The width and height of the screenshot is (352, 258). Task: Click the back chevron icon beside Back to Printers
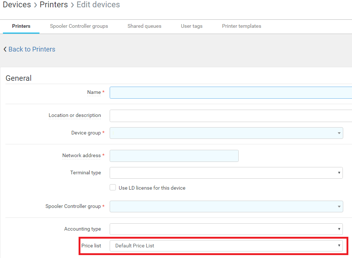5,49
